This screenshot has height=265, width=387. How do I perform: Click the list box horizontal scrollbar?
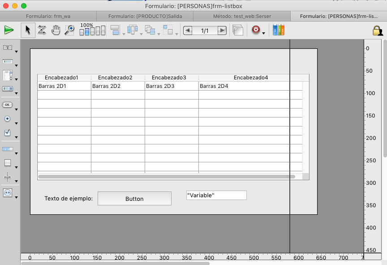pos(167,177)
